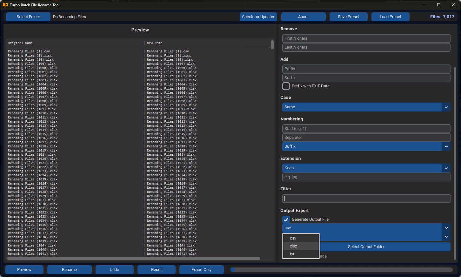Screen dimensions: 461x277
Task: Click the Select Folder button
Action: pos(28,17)
